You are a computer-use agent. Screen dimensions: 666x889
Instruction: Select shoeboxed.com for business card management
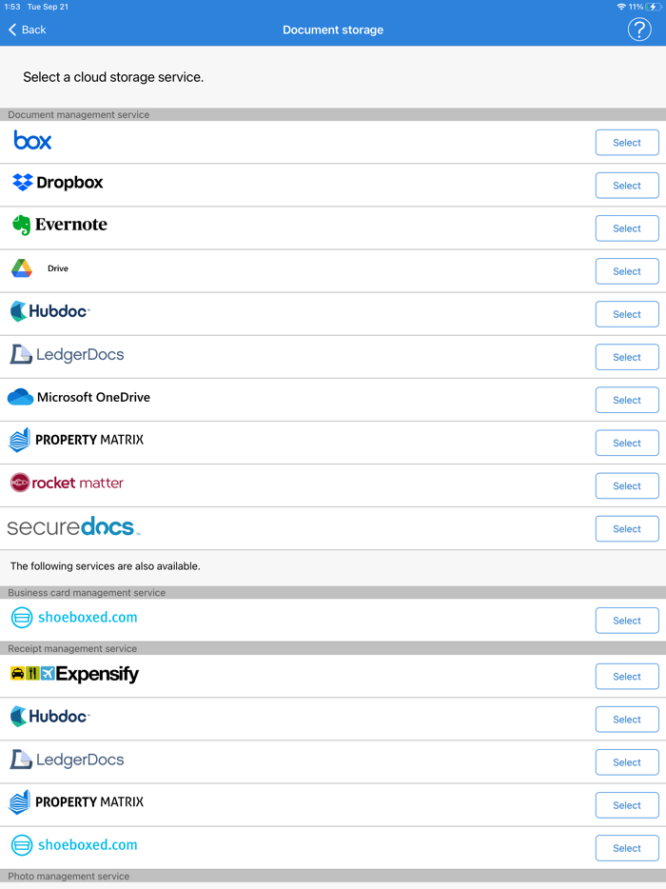626,620
